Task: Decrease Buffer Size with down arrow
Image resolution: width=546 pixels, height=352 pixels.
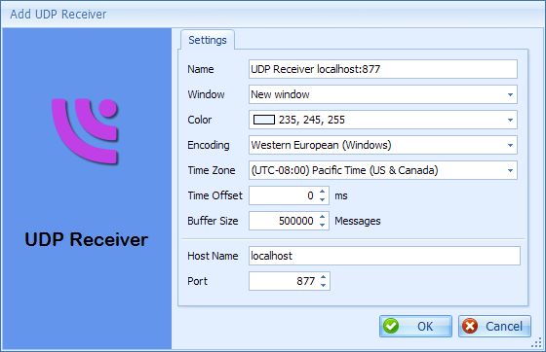Action: (x=323, y=225)
